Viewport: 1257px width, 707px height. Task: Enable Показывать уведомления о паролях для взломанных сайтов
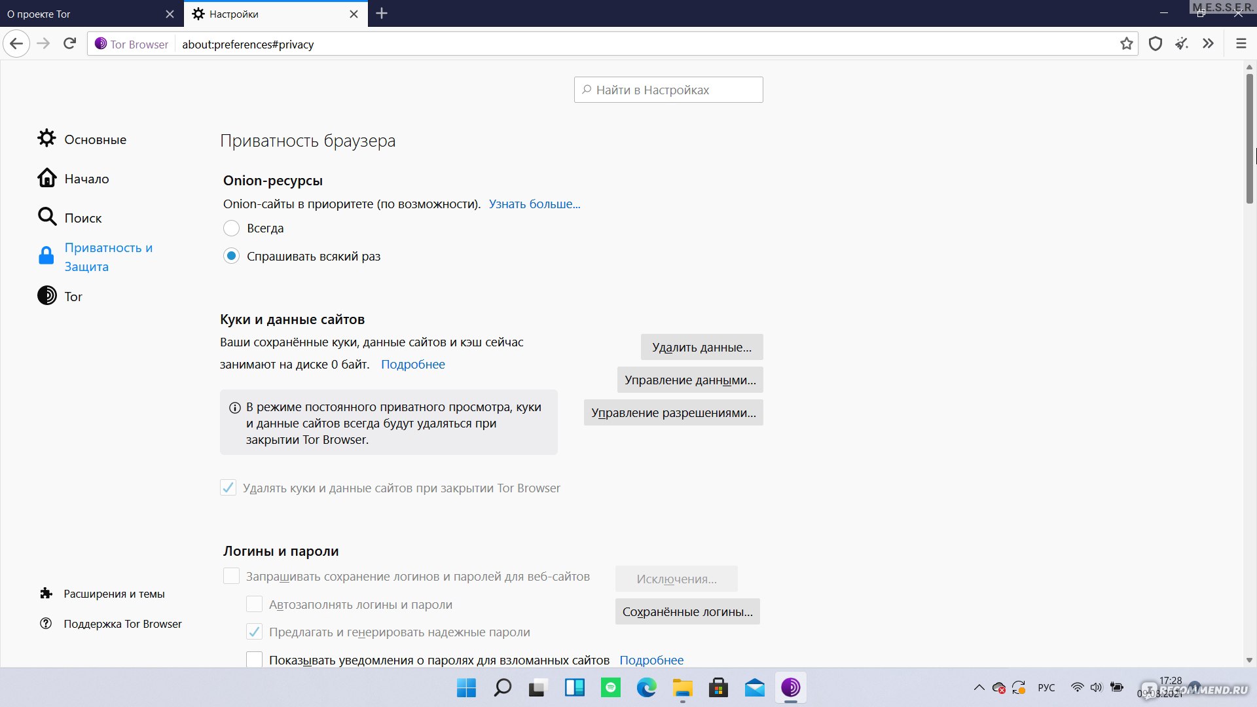tap(254, 659)
